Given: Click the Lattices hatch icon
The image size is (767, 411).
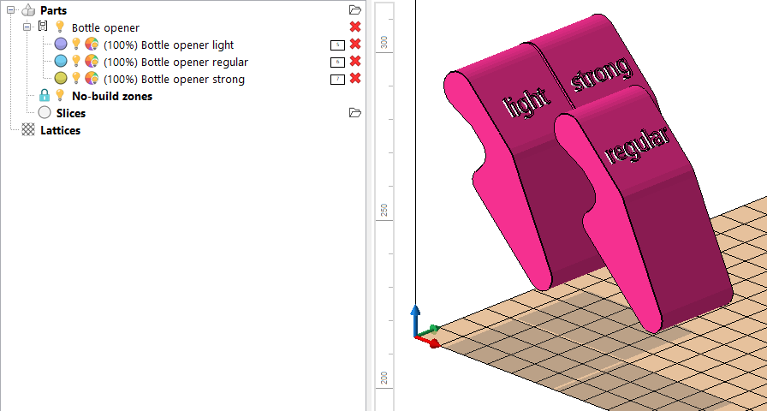Looking at the screenshot, I should point(29,129).
